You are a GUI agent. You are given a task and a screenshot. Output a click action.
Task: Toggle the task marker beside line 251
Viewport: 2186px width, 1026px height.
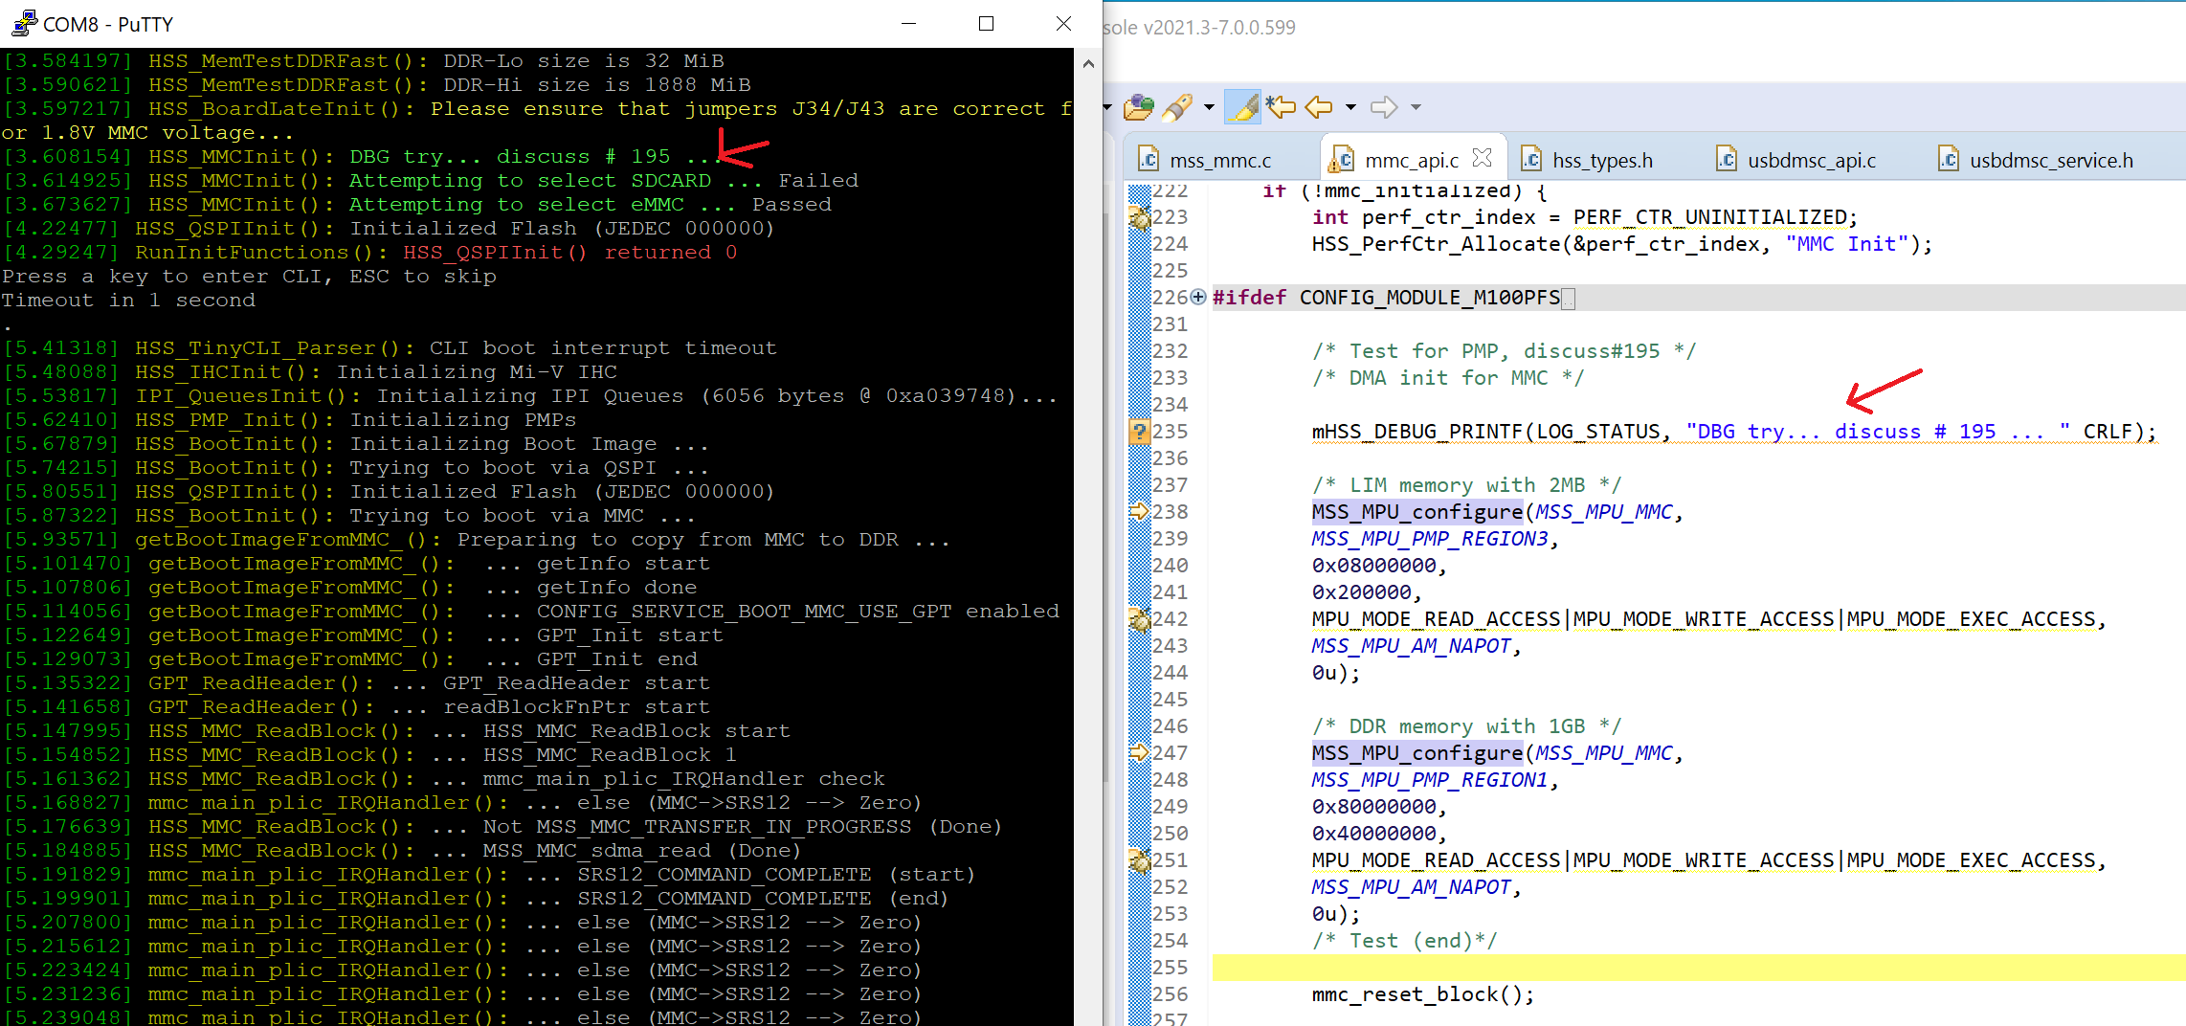point(1139,860)
